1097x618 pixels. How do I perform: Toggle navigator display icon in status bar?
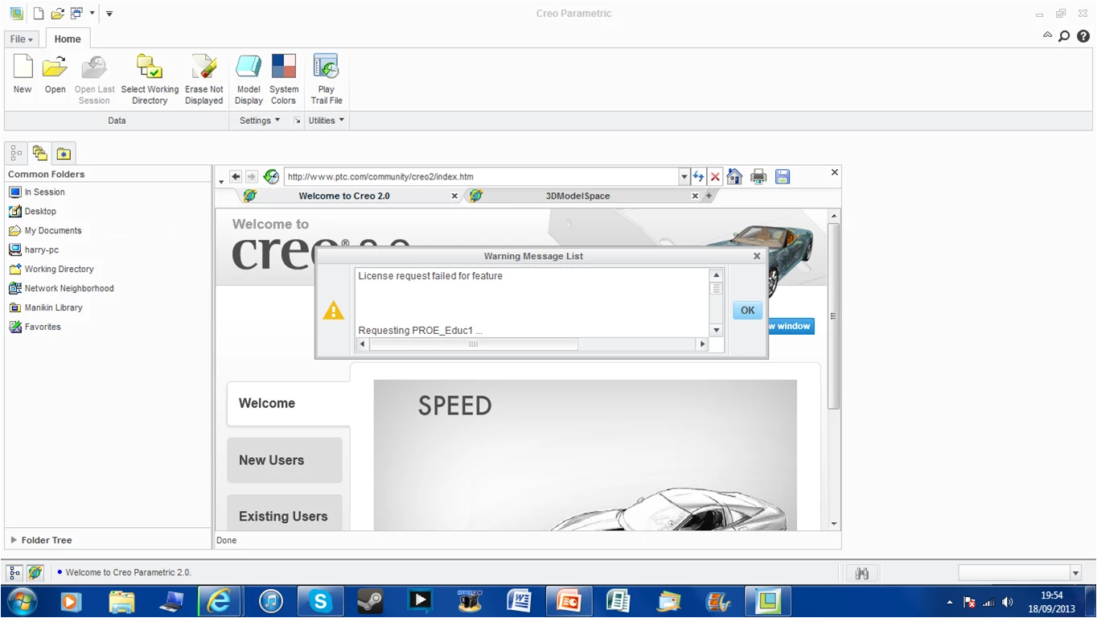[14, 573]
